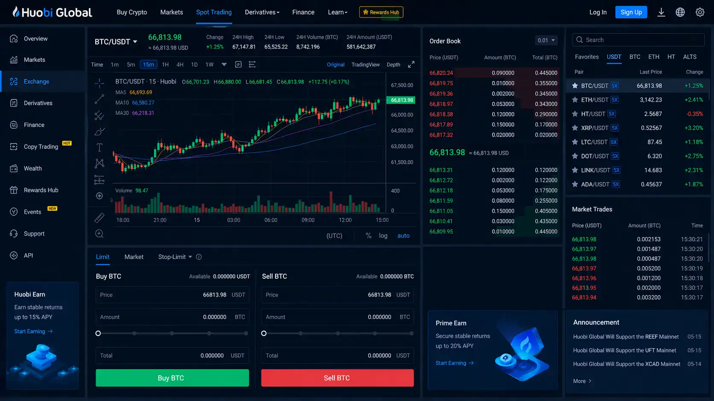Select the trend line drawing tool

pos(99,99)
